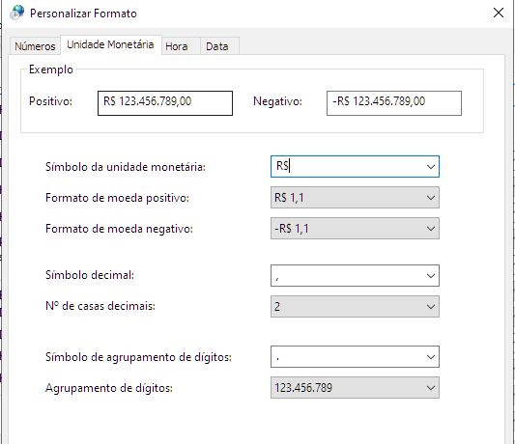The width and height of the screenshot is (515, 444).
Task: Switch to the Números tab
Action: tap(35, 46)
